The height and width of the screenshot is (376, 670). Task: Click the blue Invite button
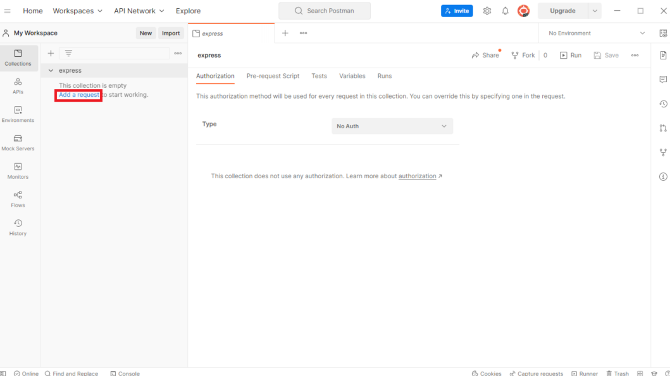[x=457, y=11]
